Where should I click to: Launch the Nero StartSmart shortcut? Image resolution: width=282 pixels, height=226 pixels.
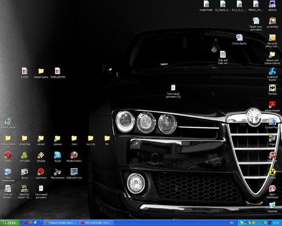272,188
